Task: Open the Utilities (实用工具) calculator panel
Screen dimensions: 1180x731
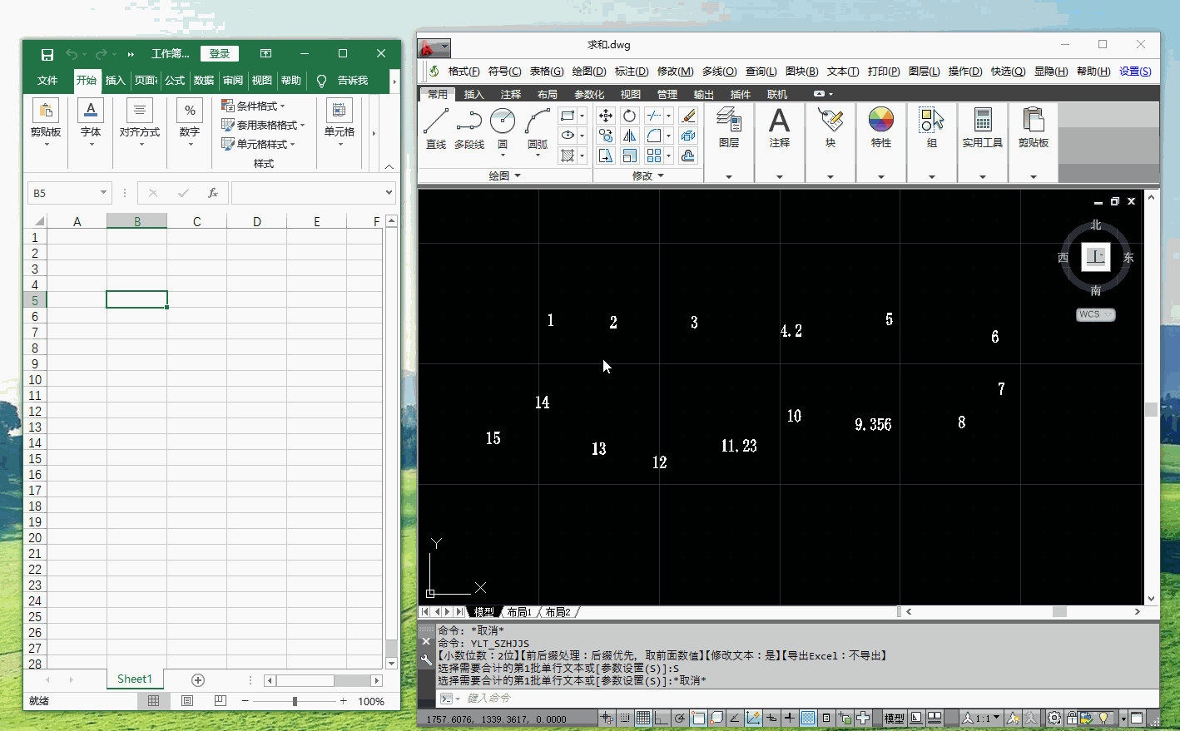Action: pyautogui.click(x=983, y=128)
